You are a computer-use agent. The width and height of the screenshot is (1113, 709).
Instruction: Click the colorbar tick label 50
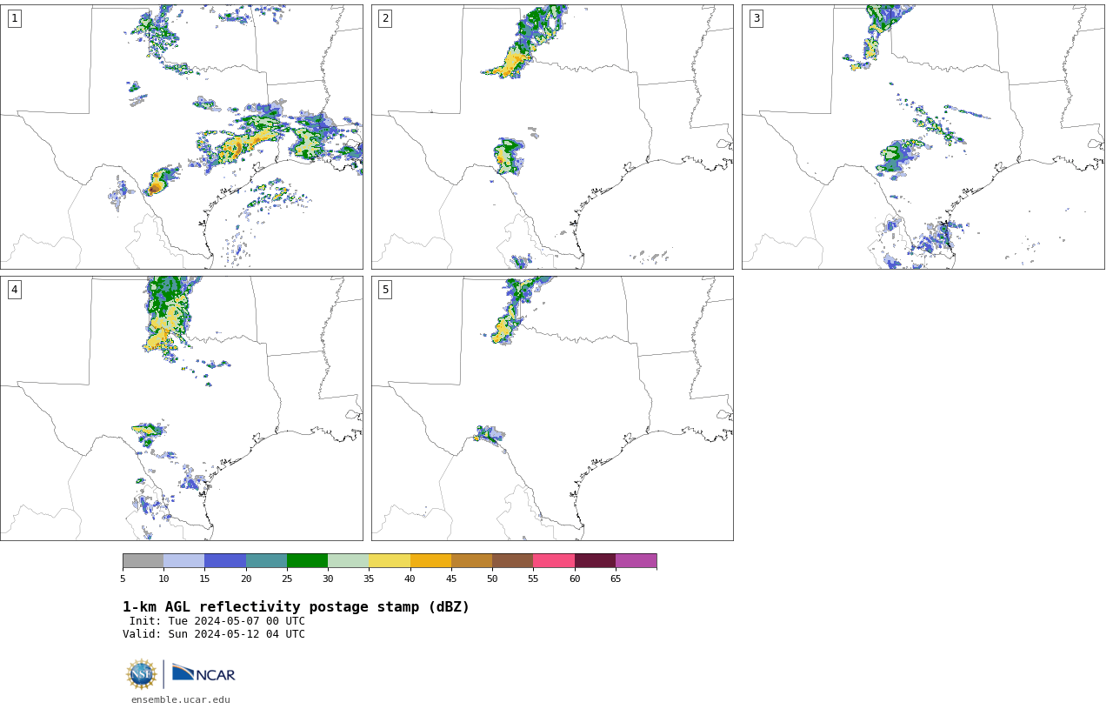coord(492,579)
